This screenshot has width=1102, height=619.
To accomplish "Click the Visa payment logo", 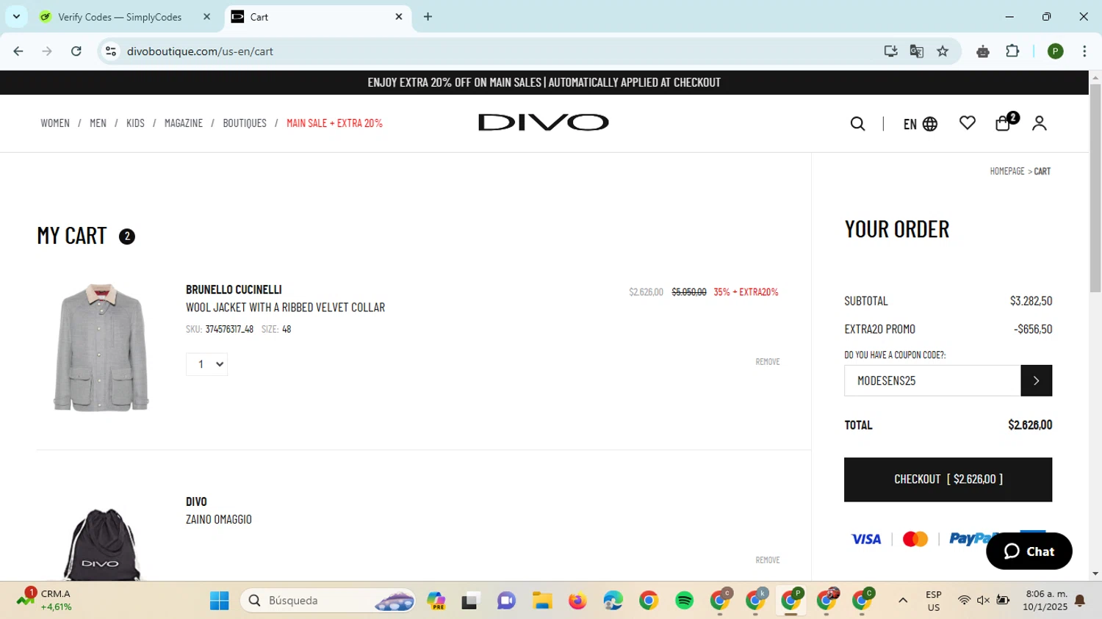I will tap(865, 539).
